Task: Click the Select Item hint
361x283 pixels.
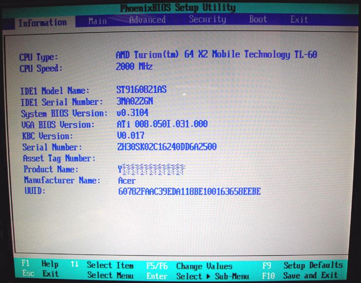Action: coord(110,265)
